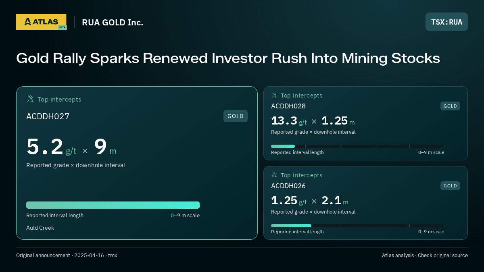
Task: Click the ACDDH027 interval length bar
Action: click(x=113, y=205)
